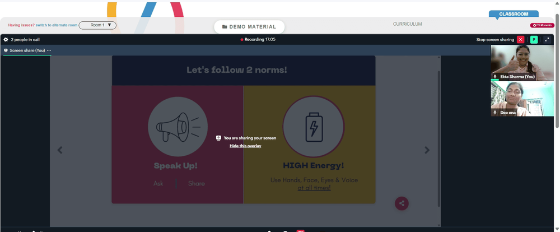
Task: Go to previous slide arrow
Action: 60,150
